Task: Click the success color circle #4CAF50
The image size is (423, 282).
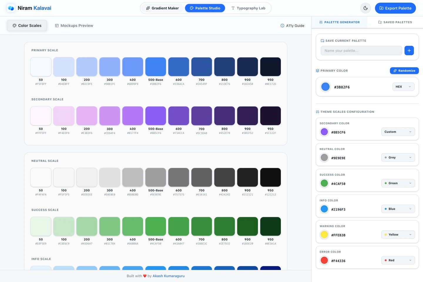Action: point(324,183)
